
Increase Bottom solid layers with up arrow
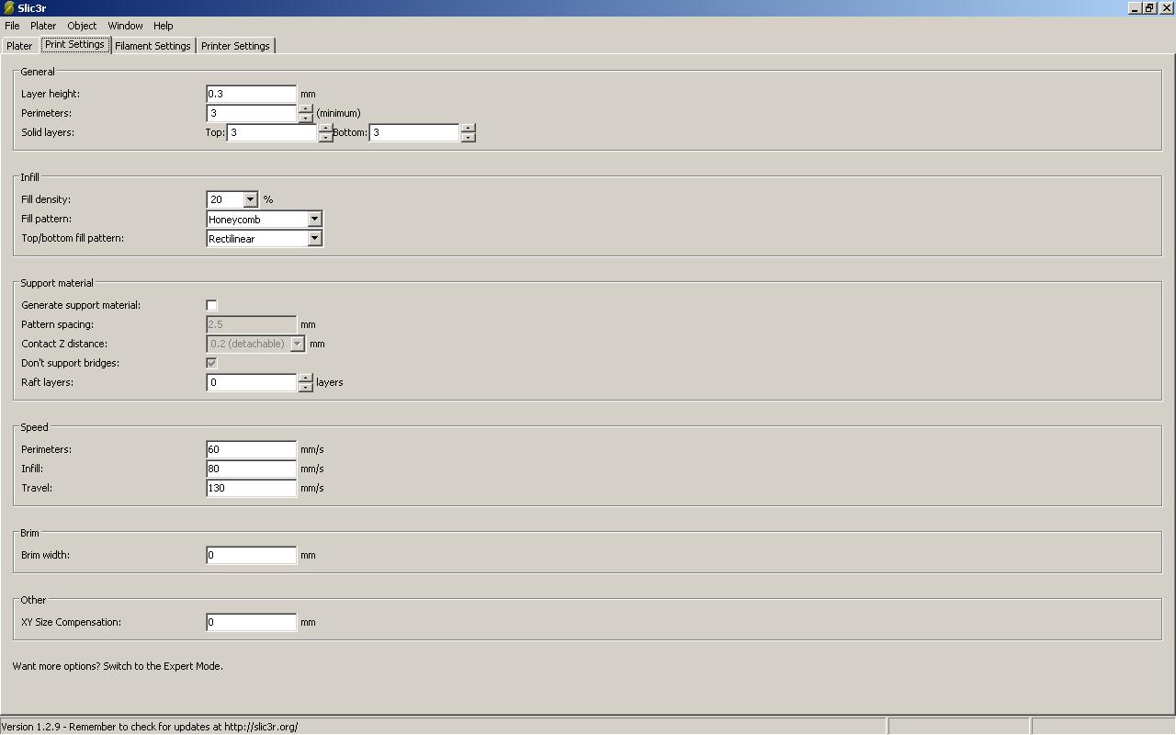468,128
